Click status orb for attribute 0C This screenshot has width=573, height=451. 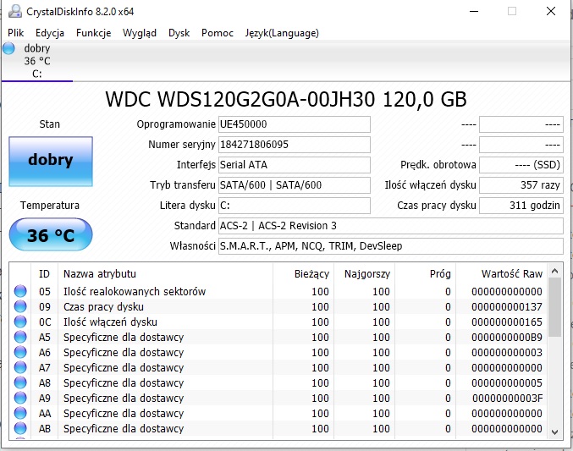20,322
